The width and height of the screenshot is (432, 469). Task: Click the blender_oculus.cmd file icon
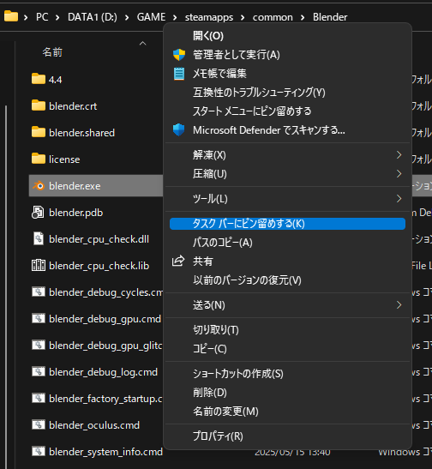(x=39, y=424)
